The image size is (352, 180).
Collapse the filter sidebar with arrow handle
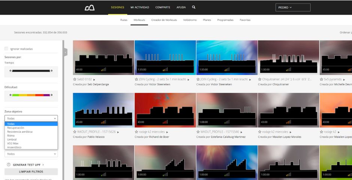(65, 52)
